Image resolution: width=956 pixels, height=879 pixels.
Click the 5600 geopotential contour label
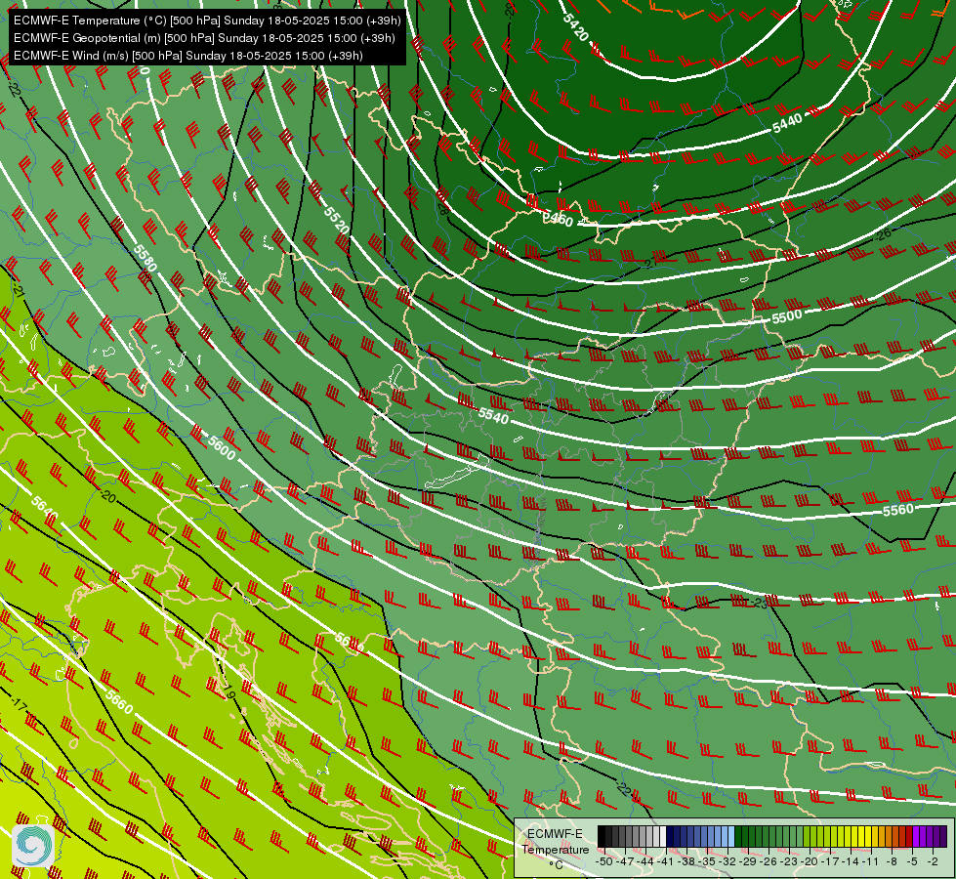point(222,447)
